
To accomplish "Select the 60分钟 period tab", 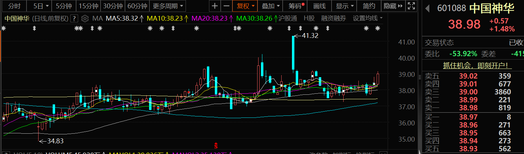I will [x=137, y=6].
